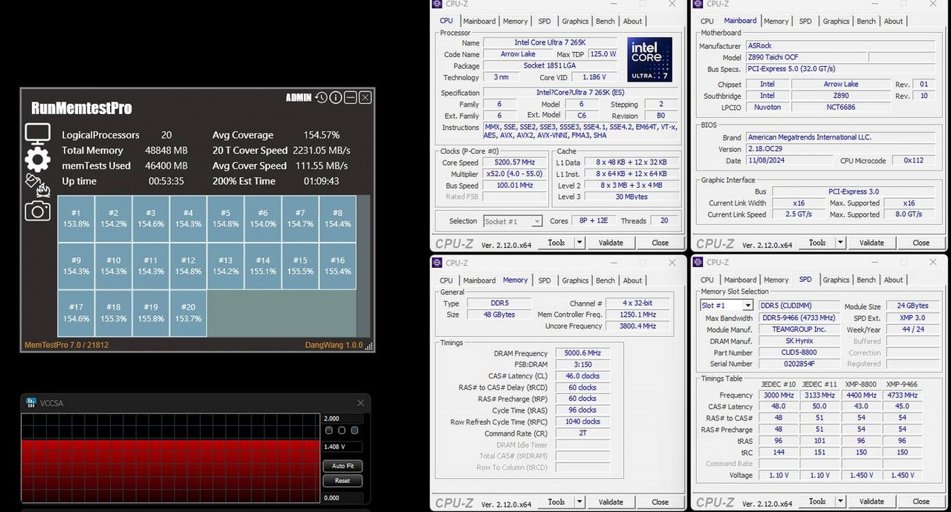Click Close in CPU-Z Mainboard window
Image resolution: width=951 pixels, height=512 pixels.
click(x=921, y=243)
